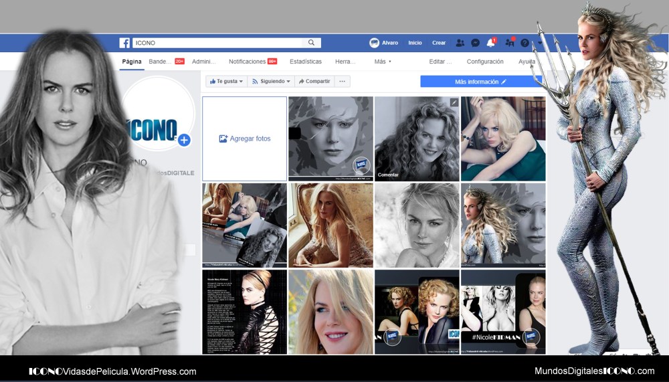Open the black-and-white face close-up thumbnail

[417, 225]
